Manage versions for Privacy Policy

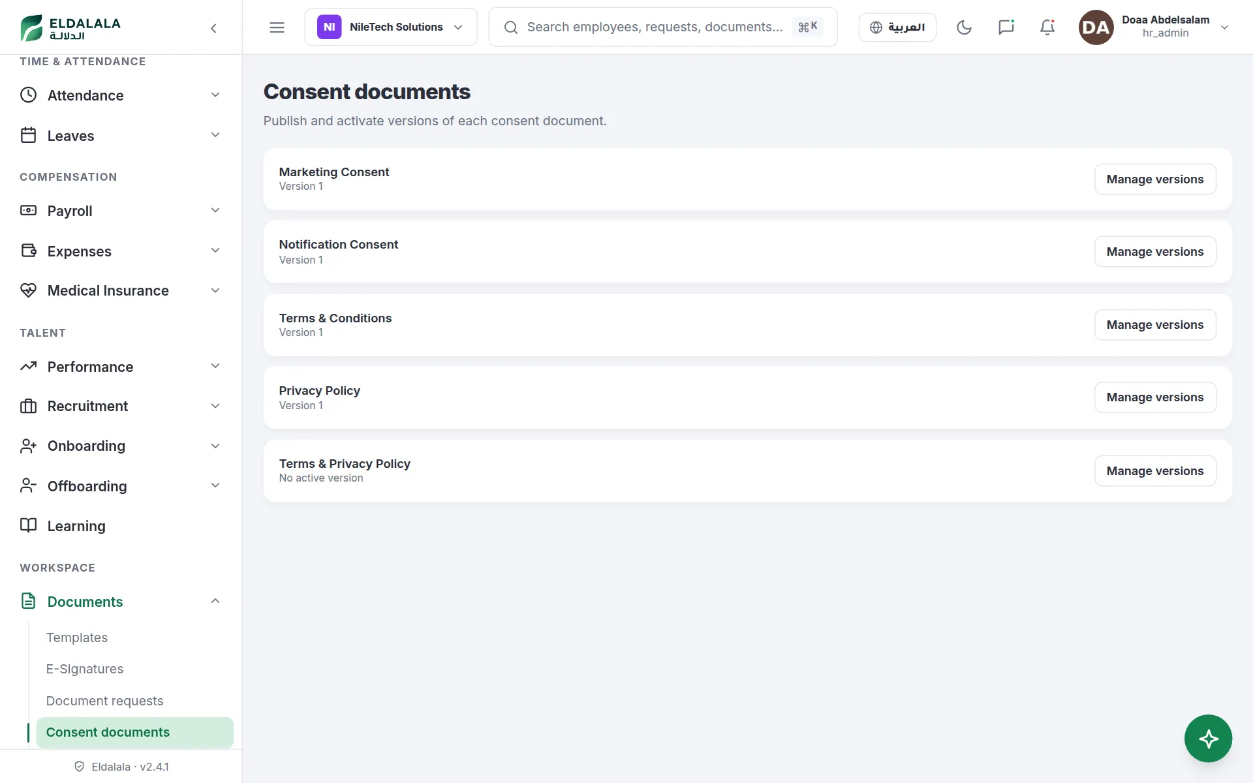point(1154,397)
